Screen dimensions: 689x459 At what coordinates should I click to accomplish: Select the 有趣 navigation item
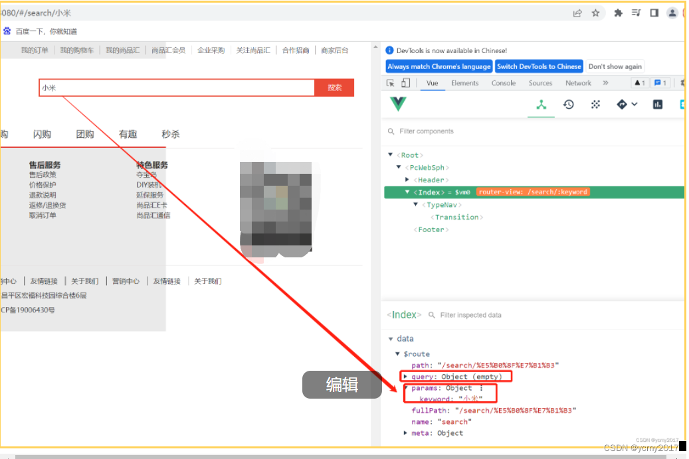[x=128, y=134]
